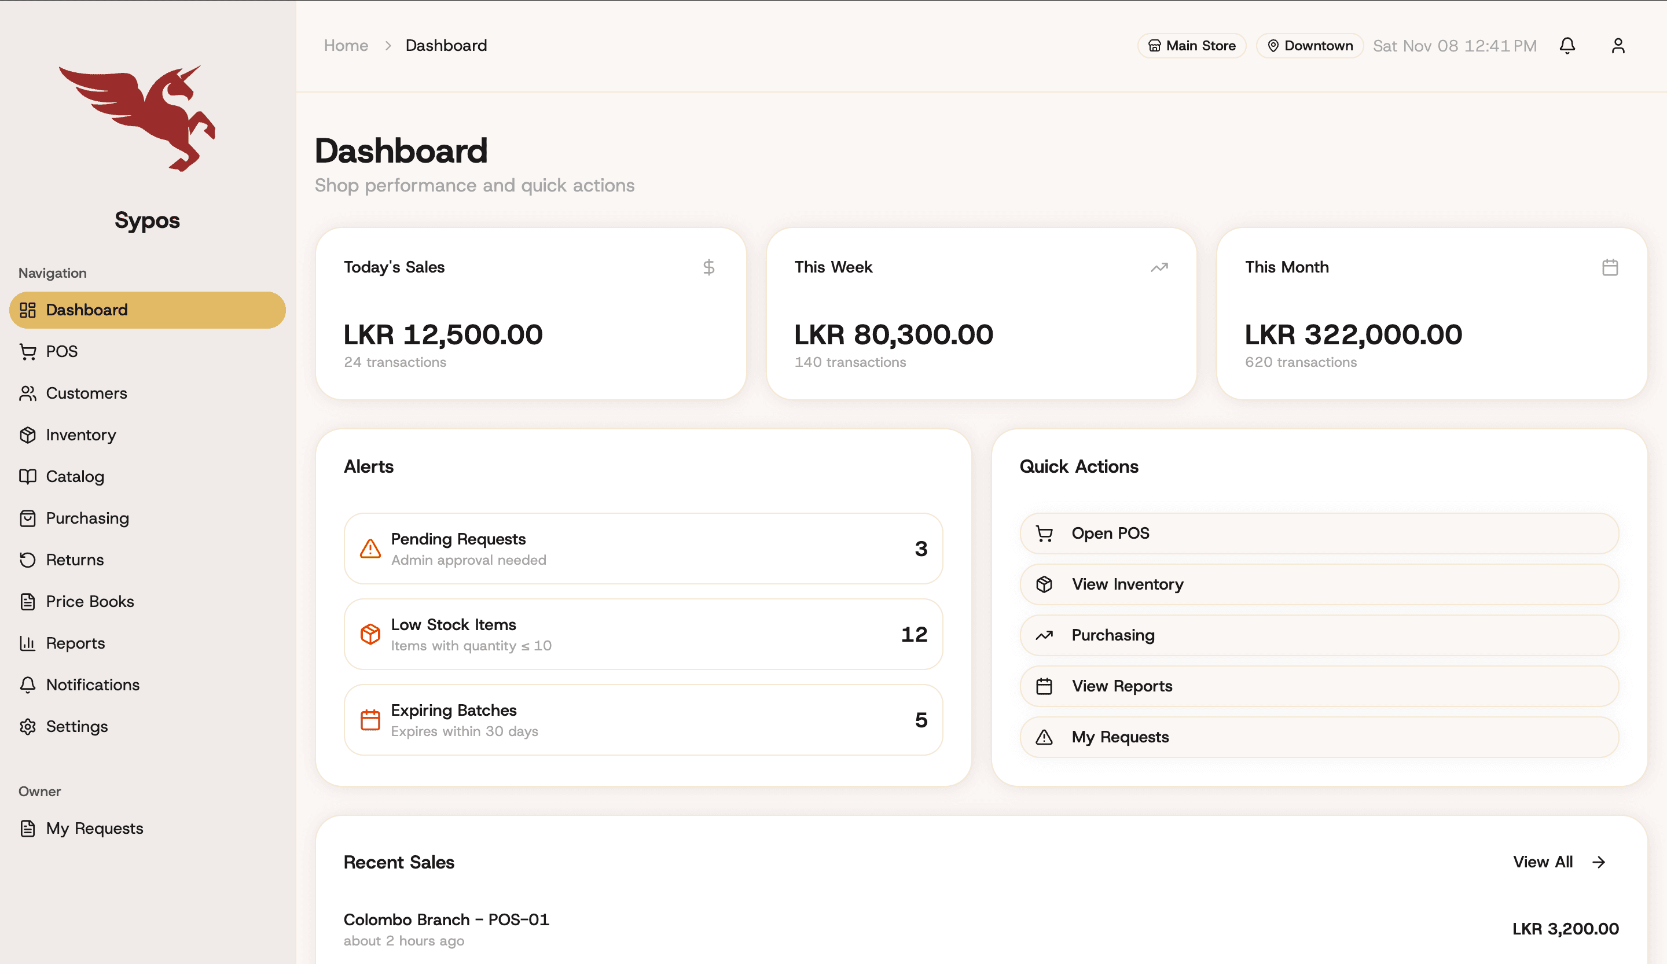The height and width of the screenshot is (964, 1667).
Task: Open the notifications bell icon
Action: point(1568,45)
